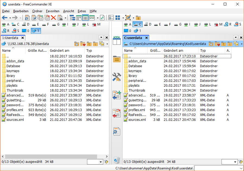Click the orange edit-frame toolbar icon
This screenshot has height=171, width=244.
tap(128, 18)
